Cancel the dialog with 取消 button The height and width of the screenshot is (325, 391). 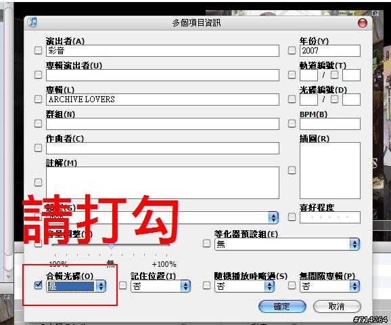pos(337,306)
